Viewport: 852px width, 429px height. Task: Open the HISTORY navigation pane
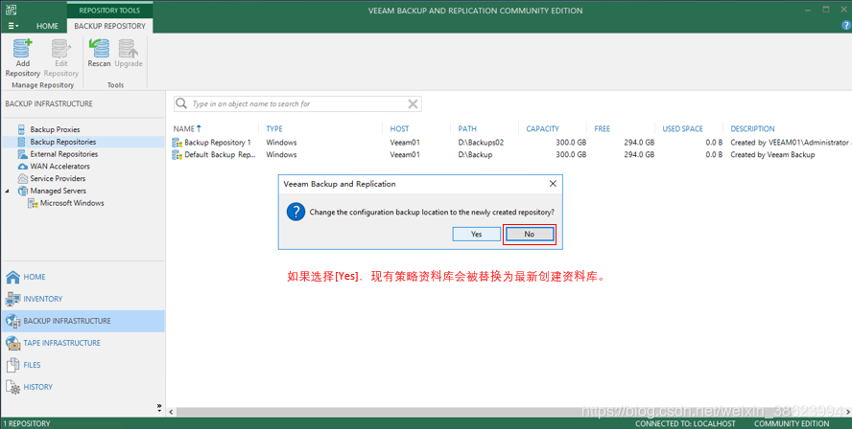coord(83,387)
